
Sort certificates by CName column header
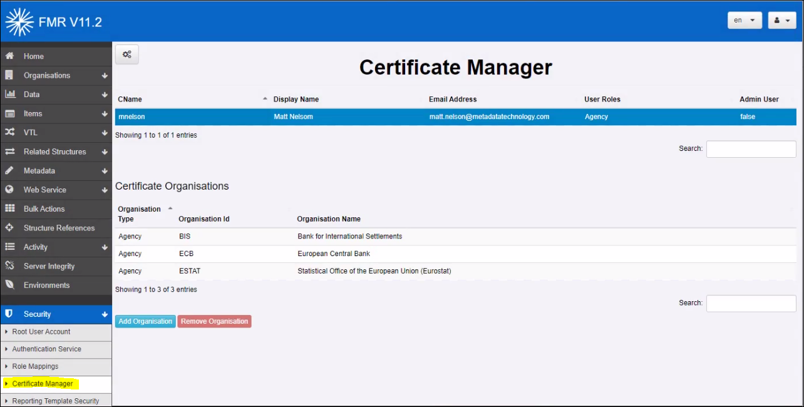tap(130, 99)
